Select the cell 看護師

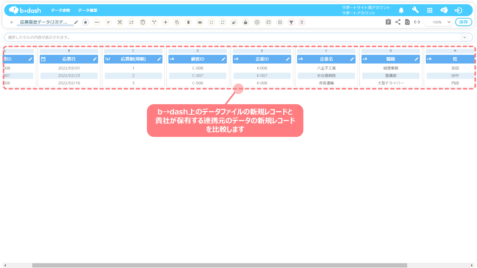(x=391, y=76)
